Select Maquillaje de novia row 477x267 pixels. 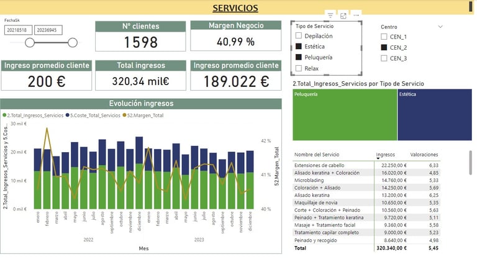[x=366, y=202]
